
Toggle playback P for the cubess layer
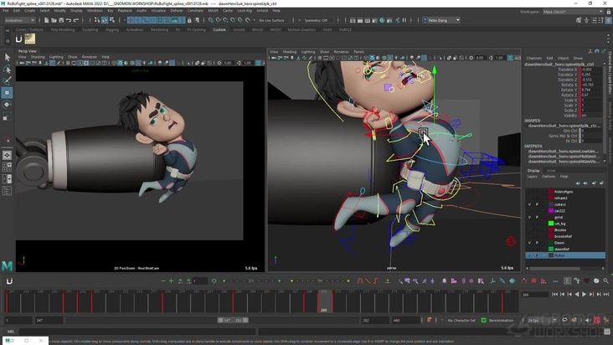[537, 204]
